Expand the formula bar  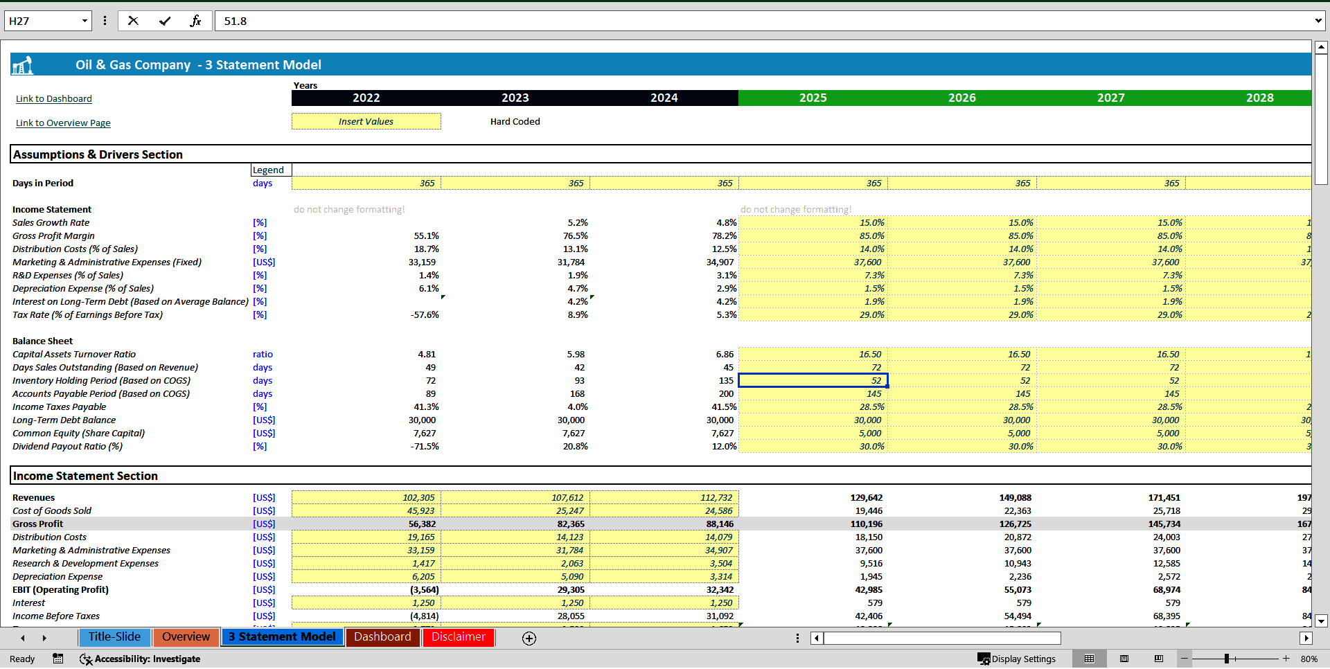(1318, 21)
